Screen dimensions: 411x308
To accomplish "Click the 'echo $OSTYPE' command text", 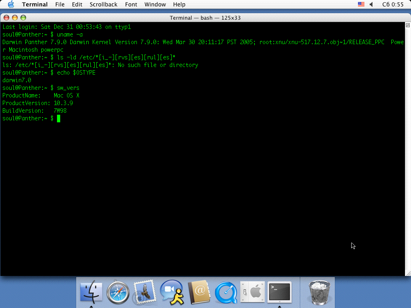I will click(x=76, y=73).
